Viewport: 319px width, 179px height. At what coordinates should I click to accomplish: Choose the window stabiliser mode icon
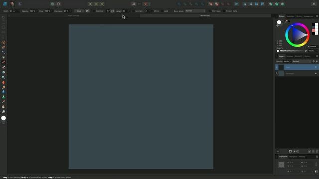coord(113,11)
